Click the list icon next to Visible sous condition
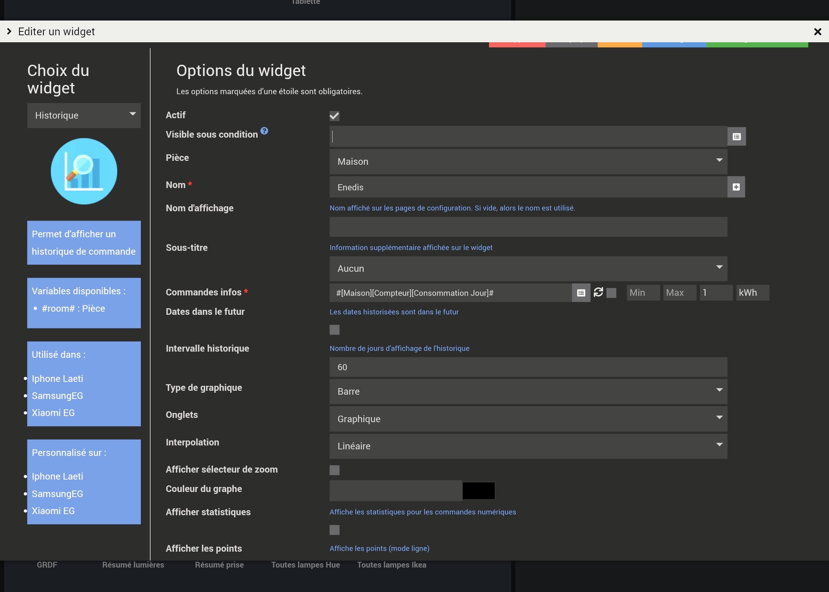 (x=736, y=136)
